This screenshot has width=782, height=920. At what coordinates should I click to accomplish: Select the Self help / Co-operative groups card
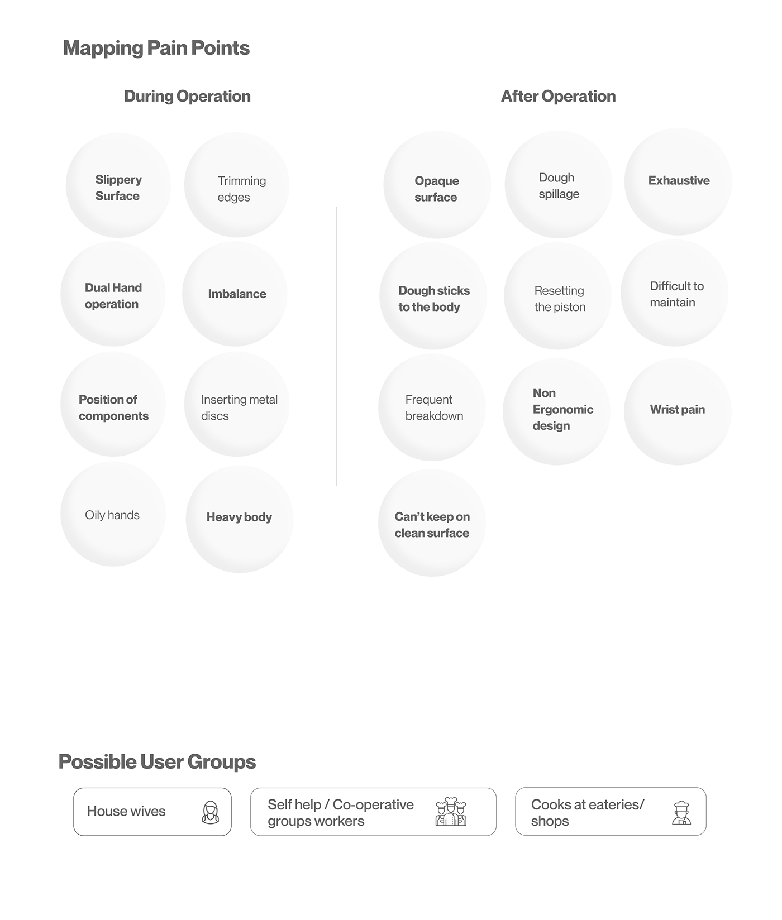click(x=373, y=812)
